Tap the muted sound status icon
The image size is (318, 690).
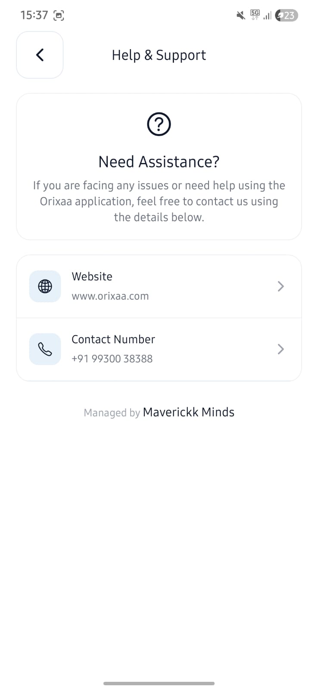pos(241,16)
